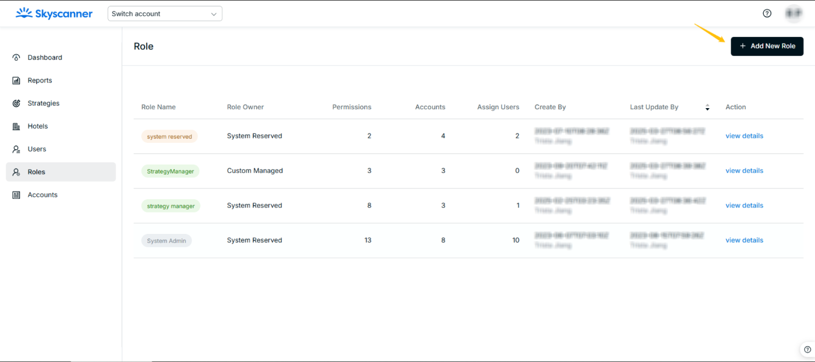Image resolution: width=815 pixels, height=362 pixels.
Task: Select Roles in sidebar
Action: point(61,172)
